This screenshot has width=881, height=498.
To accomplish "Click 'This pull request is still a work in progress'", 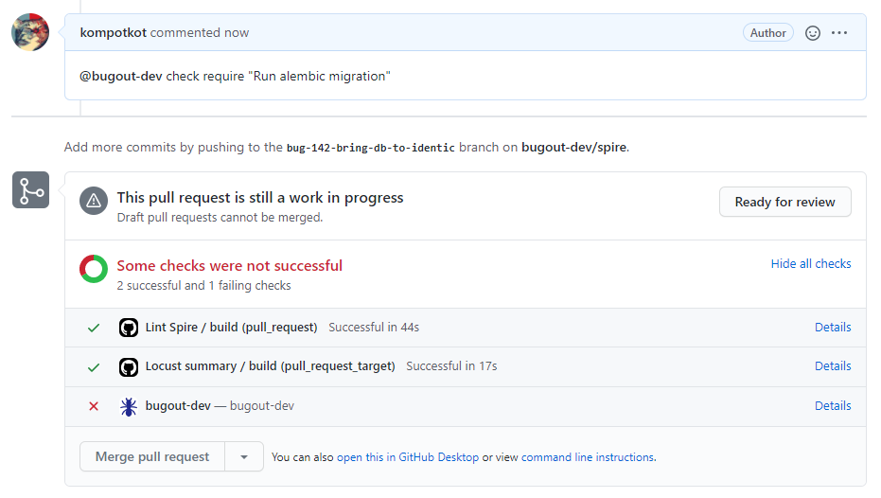I will coord(260,197).
